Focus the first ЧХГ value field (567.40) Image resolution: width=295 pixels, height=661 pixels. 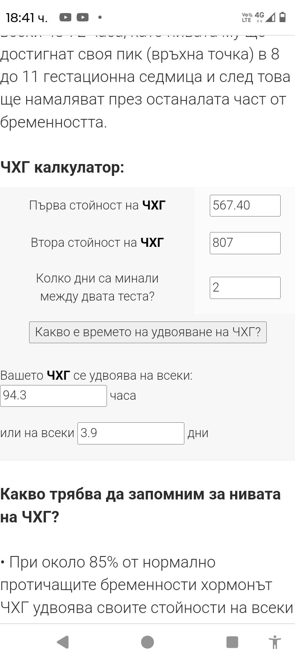(x=245, y=205)
